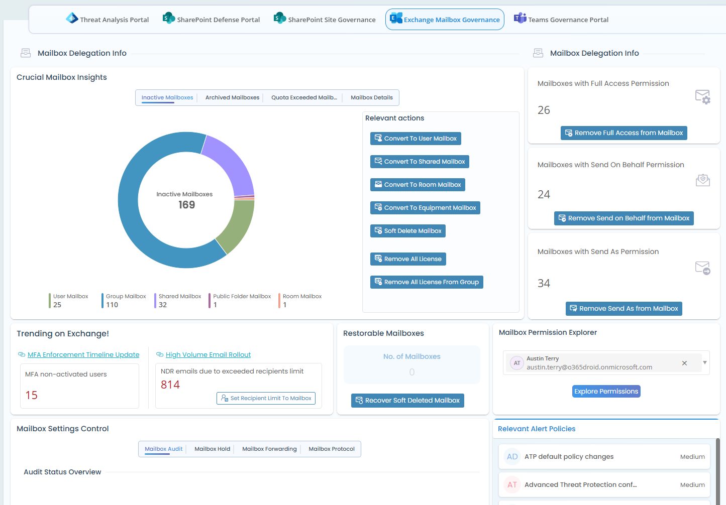Click the purple Shared Mailbox donut segment
This screenshot has width=726, height=505.
coord(230,163)
